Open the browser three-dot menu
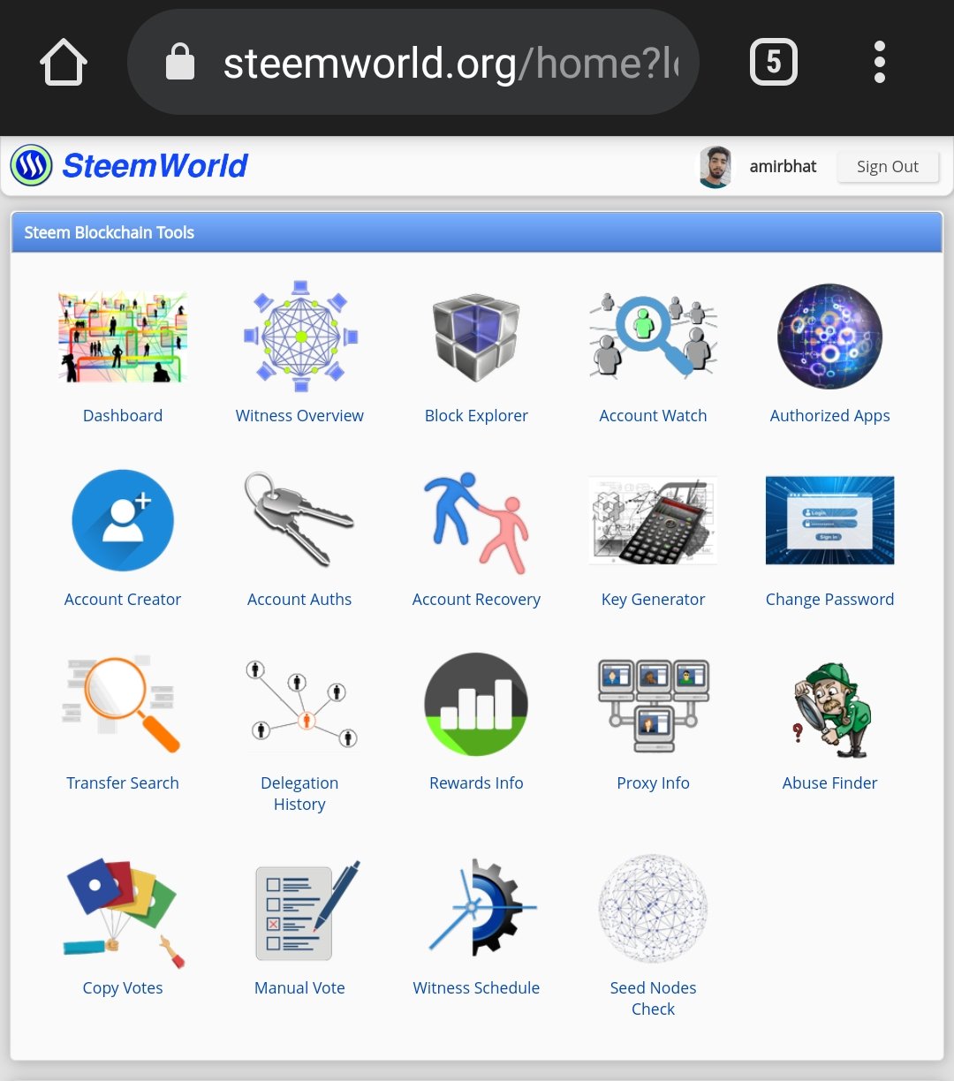 pyautogui.click(x=879, y=62)
